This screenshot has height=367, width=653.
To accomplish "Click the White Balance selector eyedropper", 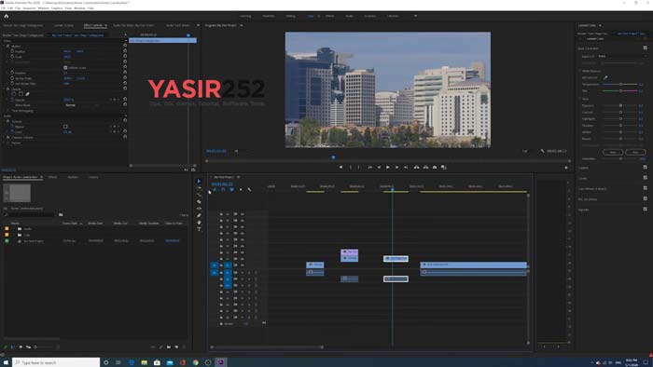I will pos(605,77).
